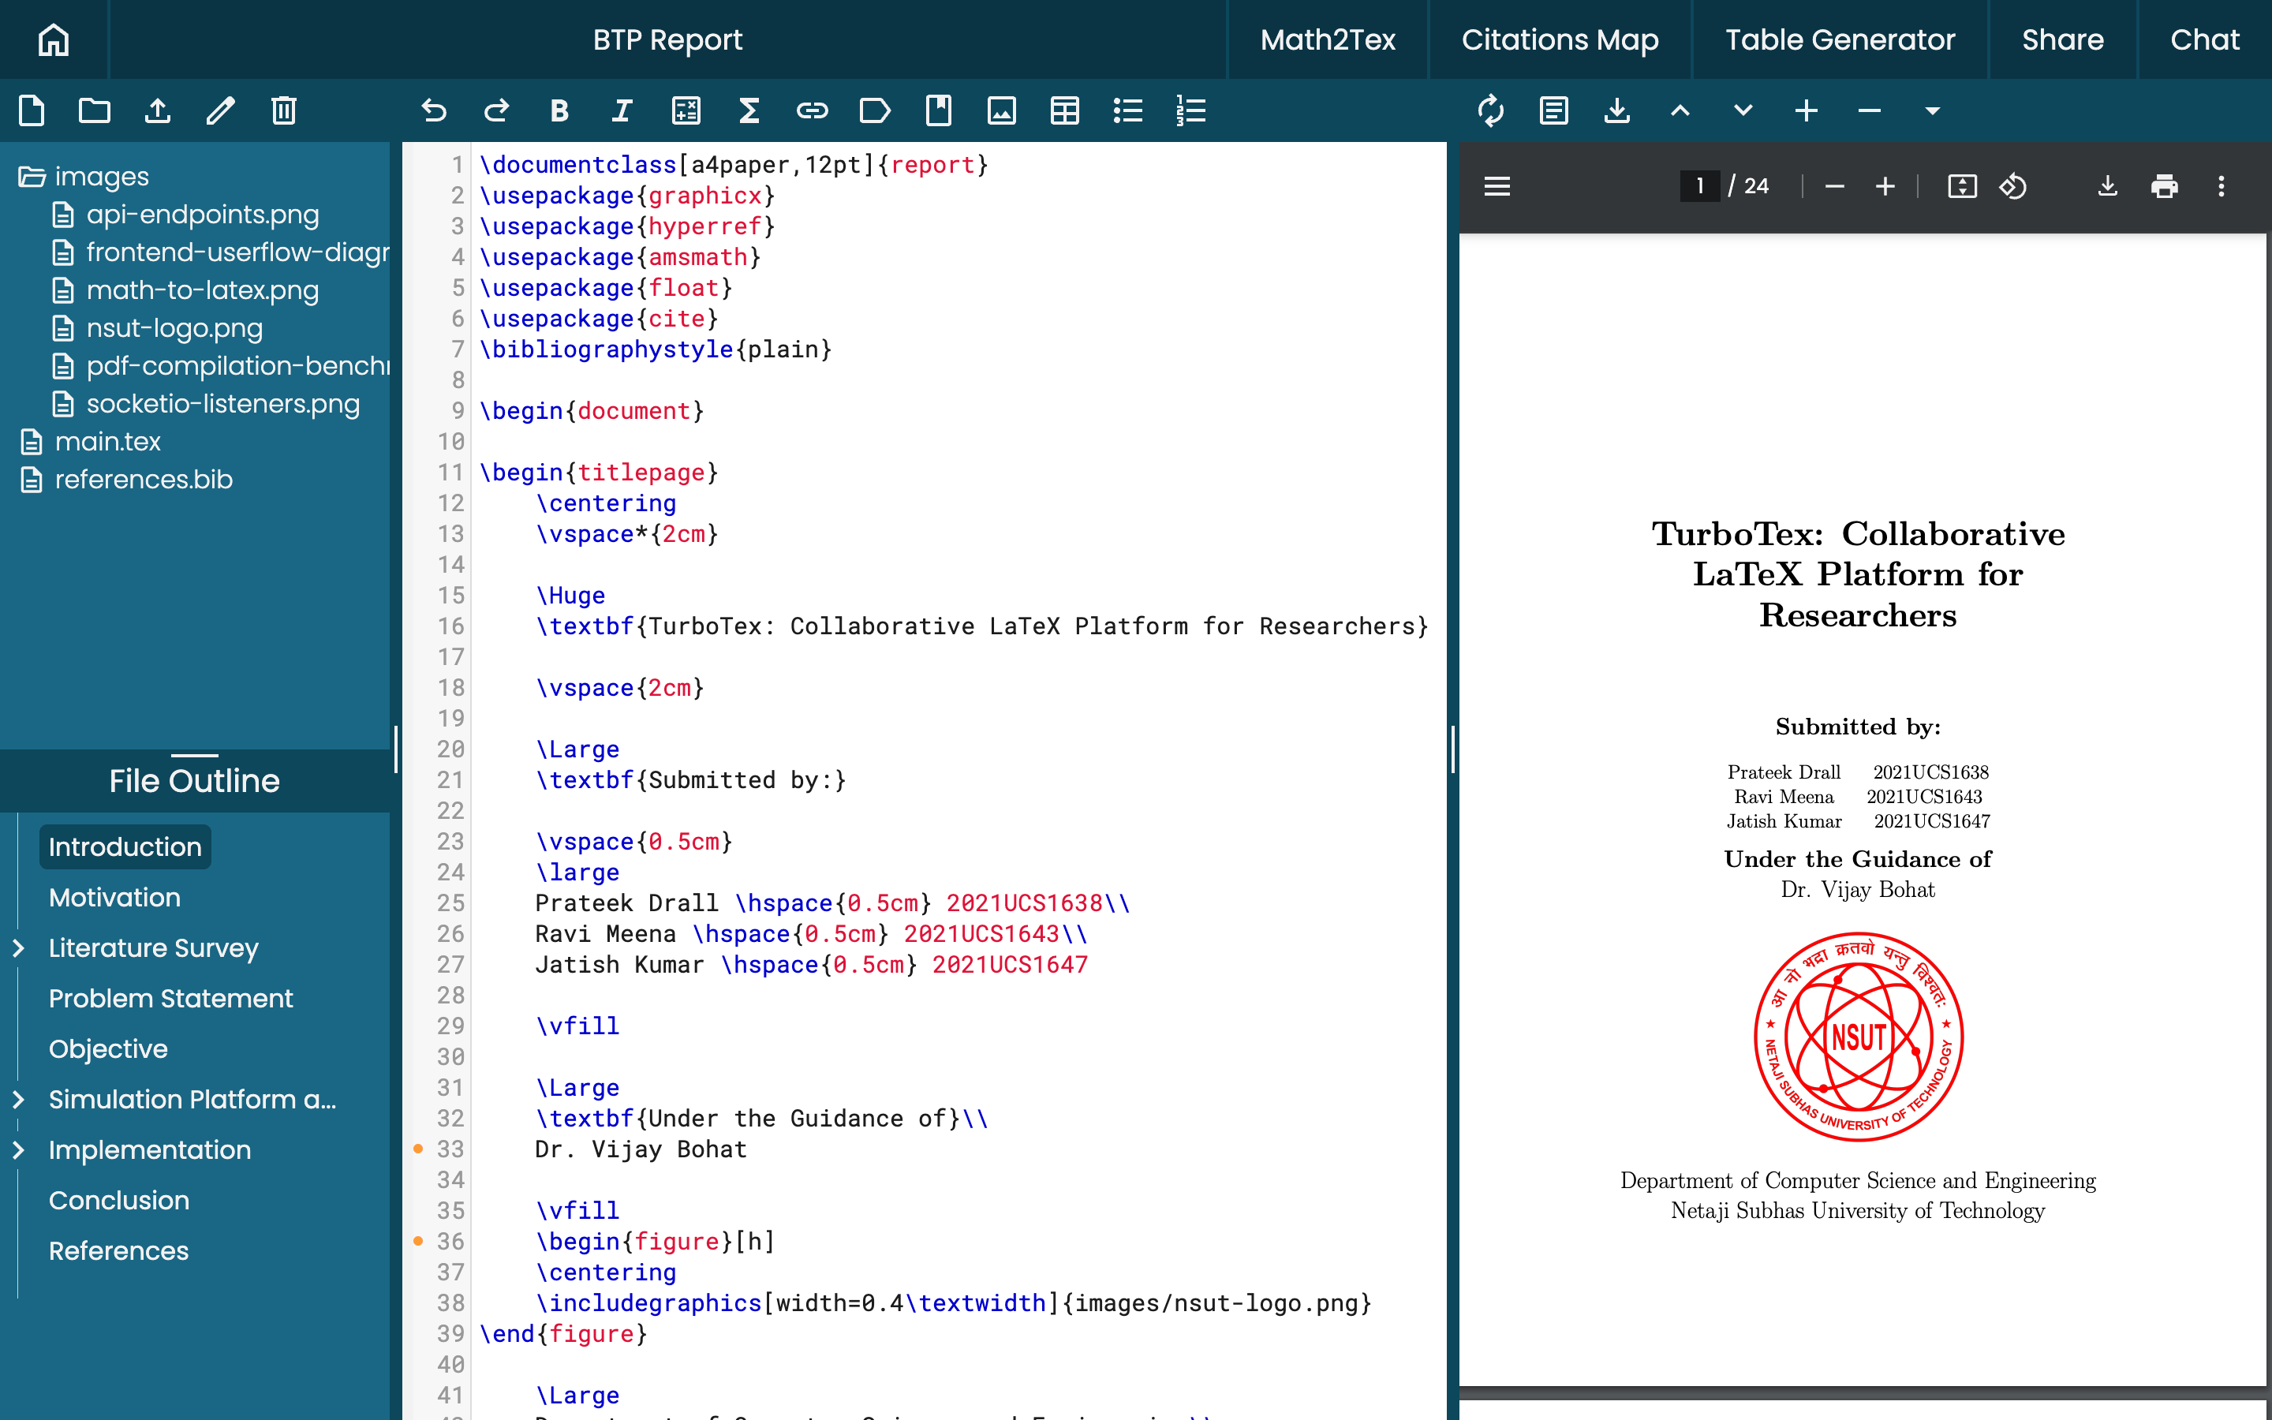The width and height of the screenshot is (2272, 1420).
Task: Expand Simulation Platform outline section
Action: click(x=18, y=1099)
